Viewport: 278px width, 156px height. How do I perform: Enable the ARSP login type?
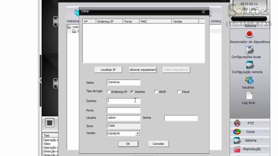point(156,91)
